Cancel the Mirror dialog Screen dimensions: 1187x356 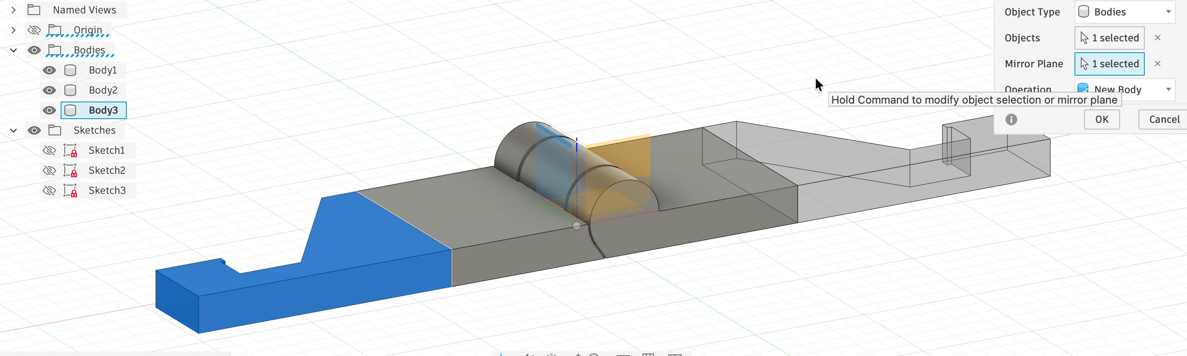click(x=1164, y=120)
